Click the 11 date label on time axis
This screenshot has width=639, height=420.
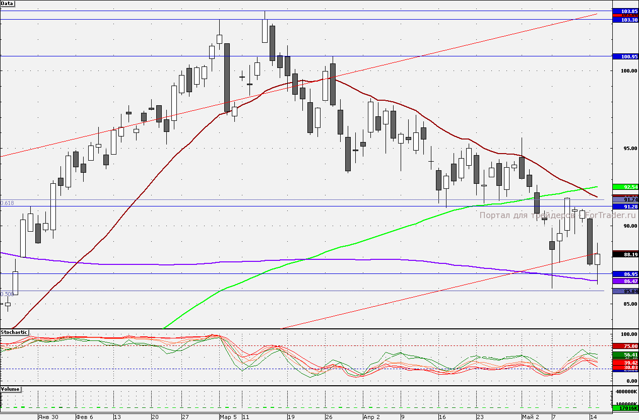245,417
